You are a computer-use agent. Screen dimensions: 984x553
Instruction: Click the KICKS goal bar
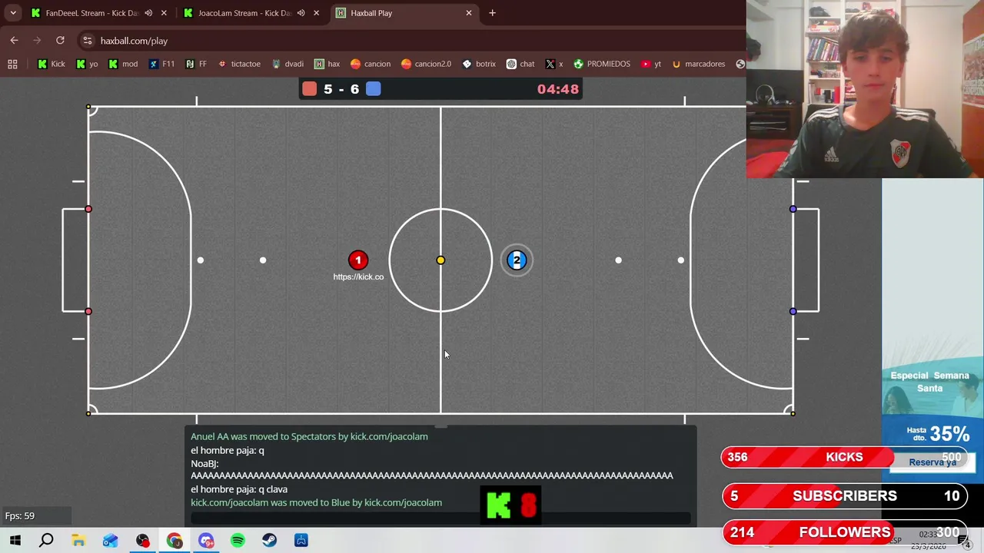coord(844,457)
